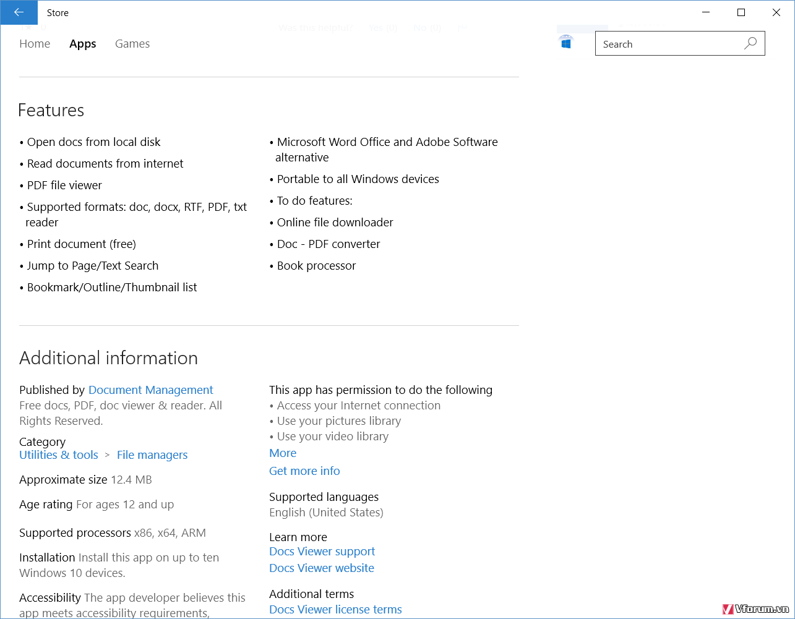
Task: Open the Document Management publisher link
Action: [x=151, y=390]
